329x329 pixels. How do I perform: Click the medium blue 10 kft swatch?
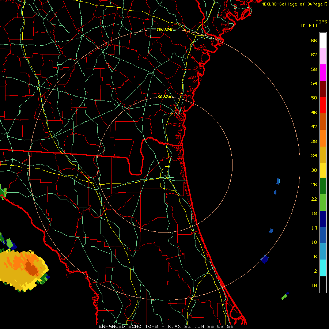(x=323, y=235)
